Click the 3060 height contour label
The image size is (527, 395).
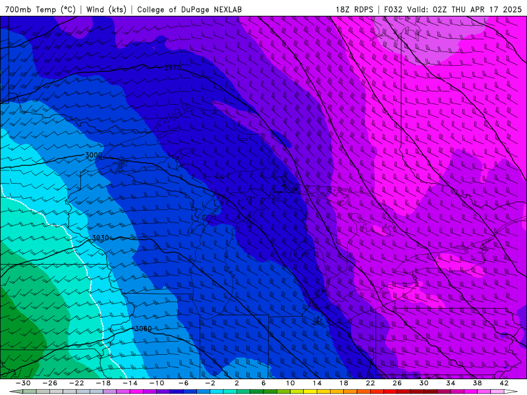pyautogui.click(x=143, y=329)
